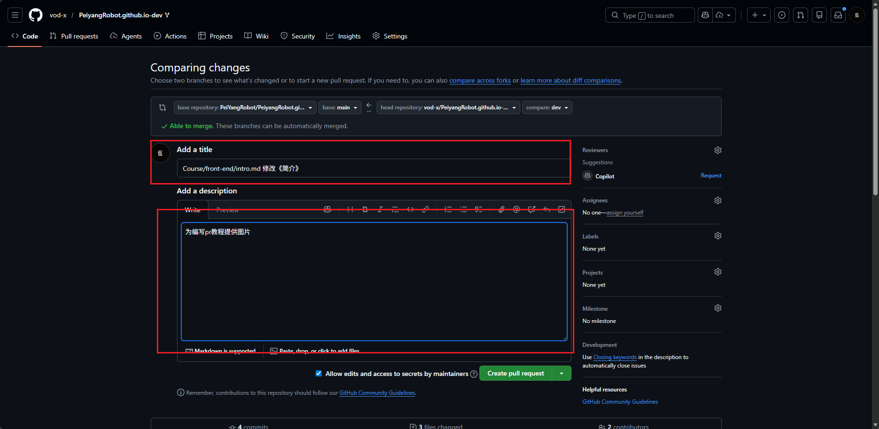Open the Closing keywords link
Image resolution: width=879 pixels, height=429 pixels.
click(x=615, y=357)
